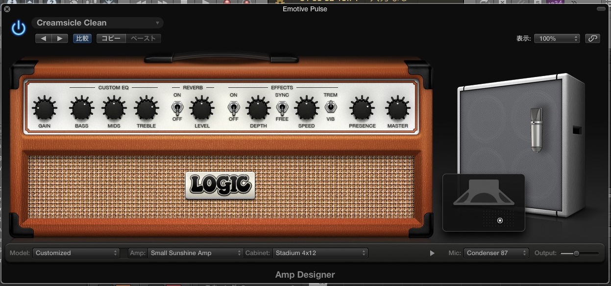This screenshot has width=611, height=286.
Task: Click the pill button in title bar corner
Action: (x=601, y=9)
